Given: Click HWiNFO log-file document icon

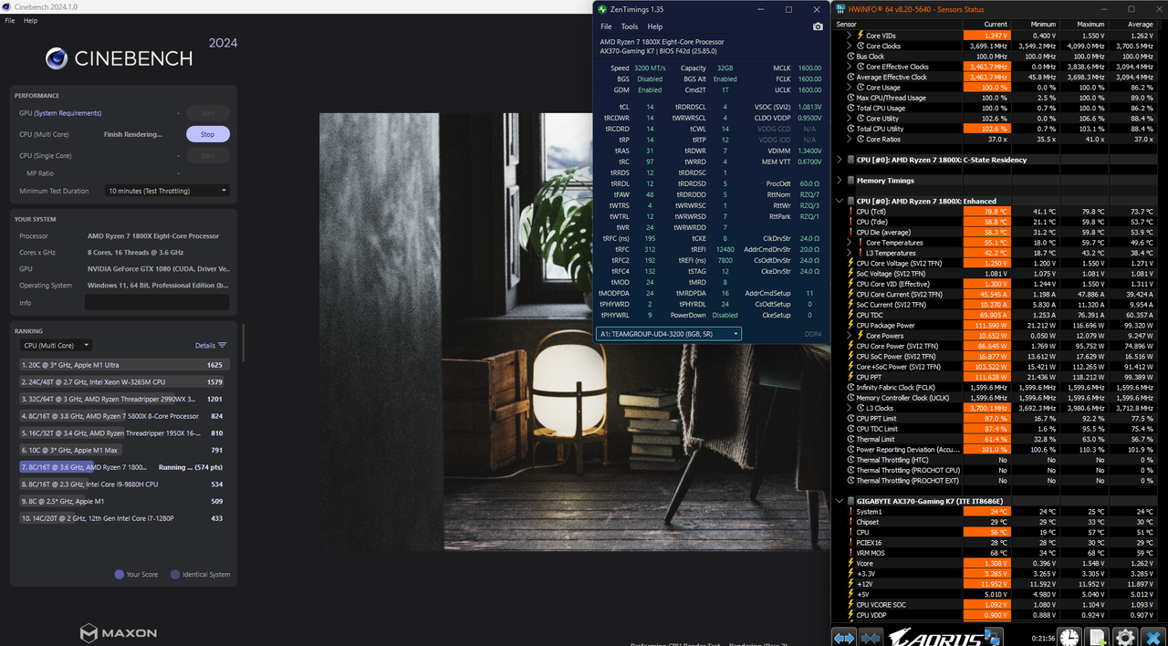Looking at the screenshot, I should [x=1098, y=638].
